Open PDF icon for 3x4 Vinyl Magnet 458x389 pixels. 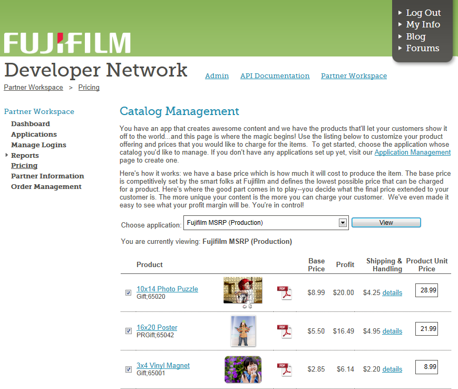coord(285,369)
